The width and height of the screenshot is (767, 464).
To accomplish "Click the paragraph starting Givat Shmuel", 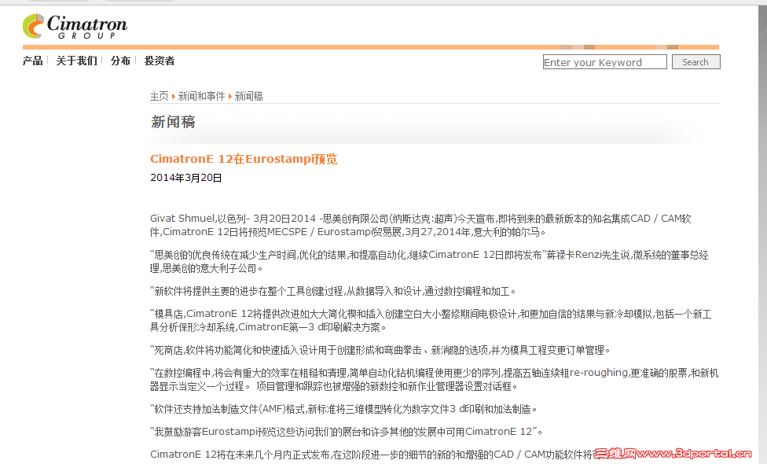I will coord(420,225).
